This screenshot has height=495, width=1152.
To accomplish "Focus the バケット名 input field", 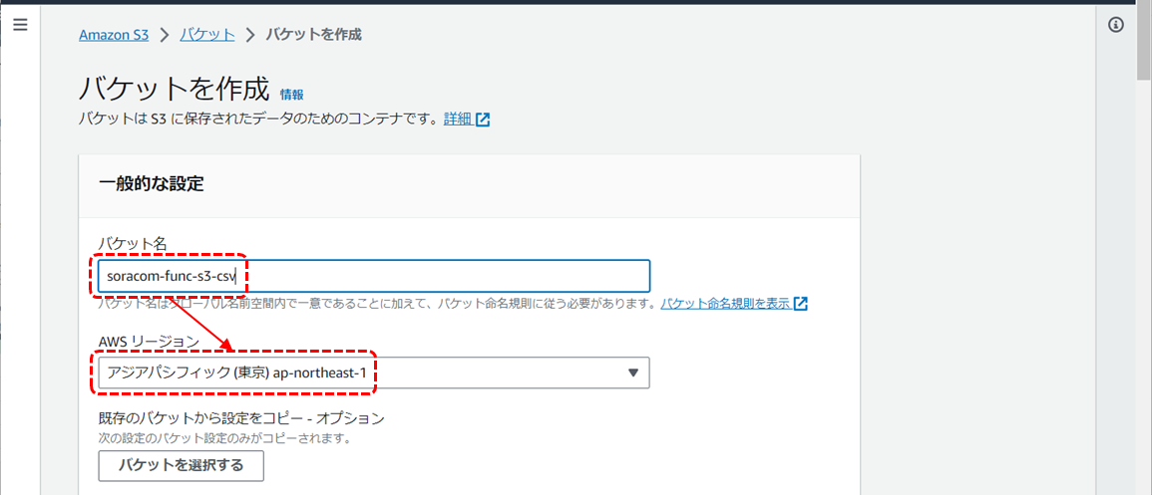I will pyautogui.click(x=374, y=277).
